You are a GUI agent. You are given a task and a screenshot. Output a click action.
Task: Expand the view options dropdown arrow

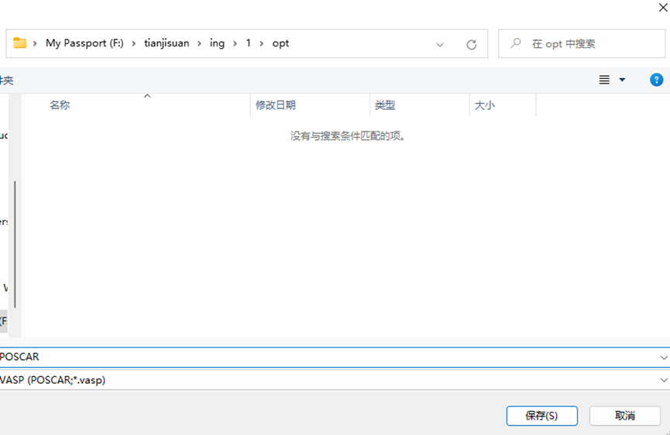click(622, 80)
